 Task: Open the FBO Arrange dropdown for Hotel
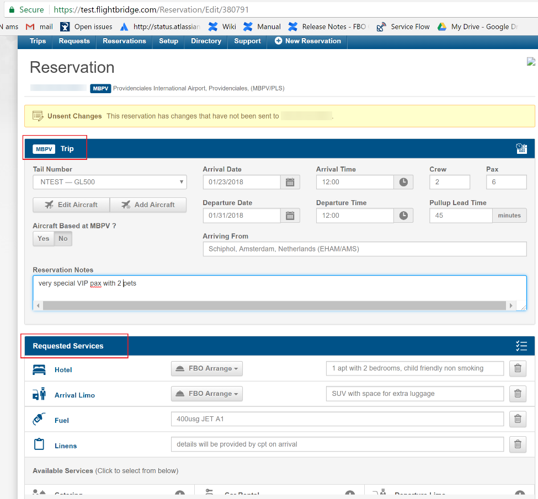coord(206,368)
